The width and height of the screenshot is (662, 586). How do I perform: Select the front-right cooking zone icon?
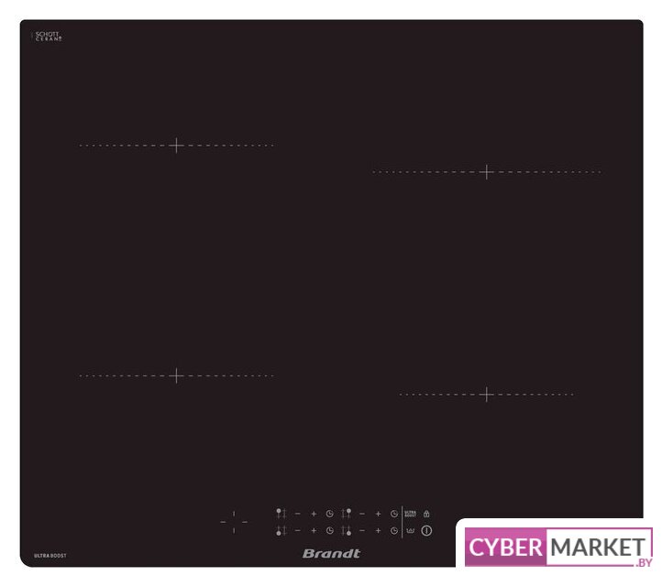(x=347, y=531)
